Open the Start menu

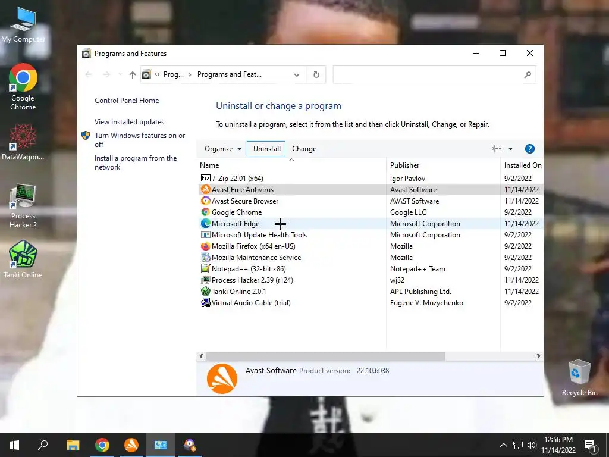14,445
